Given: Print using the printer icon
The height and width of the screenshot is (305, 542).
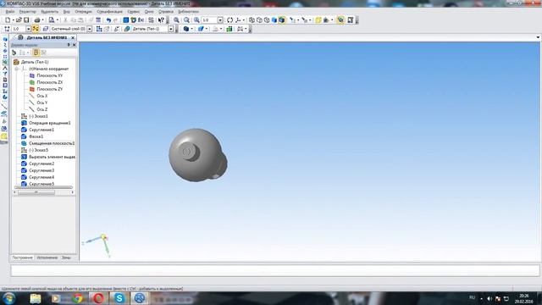Looking at the screenshot, I should (37, 20).
